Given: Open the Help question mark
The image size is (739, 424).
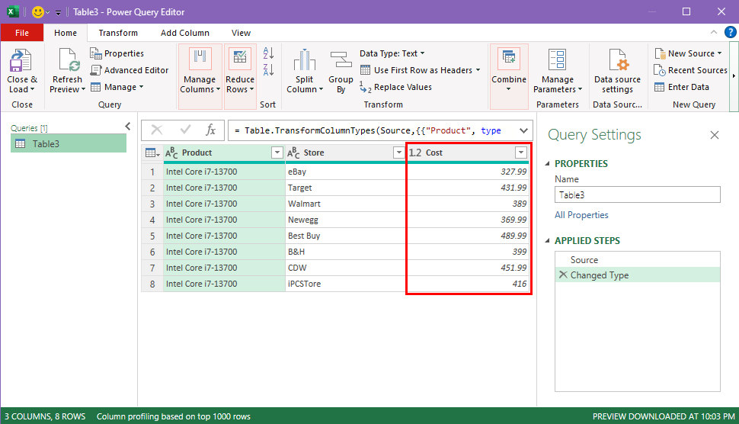Looking at the screenshot, I should [730, 33].
